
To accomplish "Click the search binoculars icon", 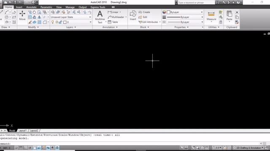I will point(218,3).
